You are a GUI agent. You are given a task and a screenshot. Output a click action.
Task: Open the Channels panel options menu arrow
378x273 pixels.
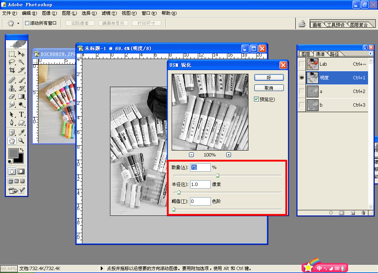pyautogui.click(x=370, y=53)
